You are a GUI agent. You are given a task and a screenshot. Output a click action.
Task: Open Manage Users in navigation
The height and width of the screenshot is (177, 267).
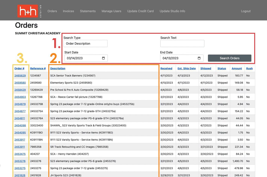point(111,11)
